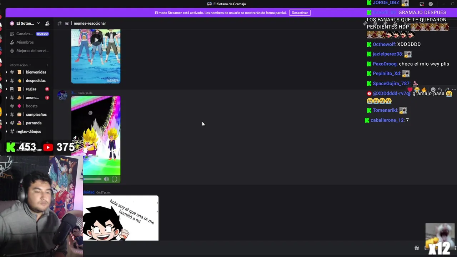The height and width of the screenshot is (257, 457).
Task: Click the @XDDdddd-rv7qj YouTube chat name
Action: [392, 94]
